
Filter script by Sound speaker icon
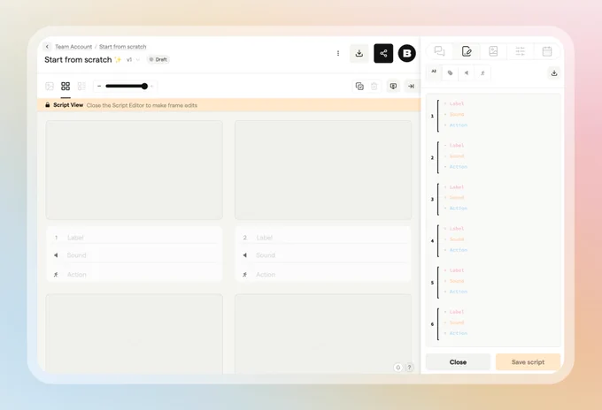(466, 72)
